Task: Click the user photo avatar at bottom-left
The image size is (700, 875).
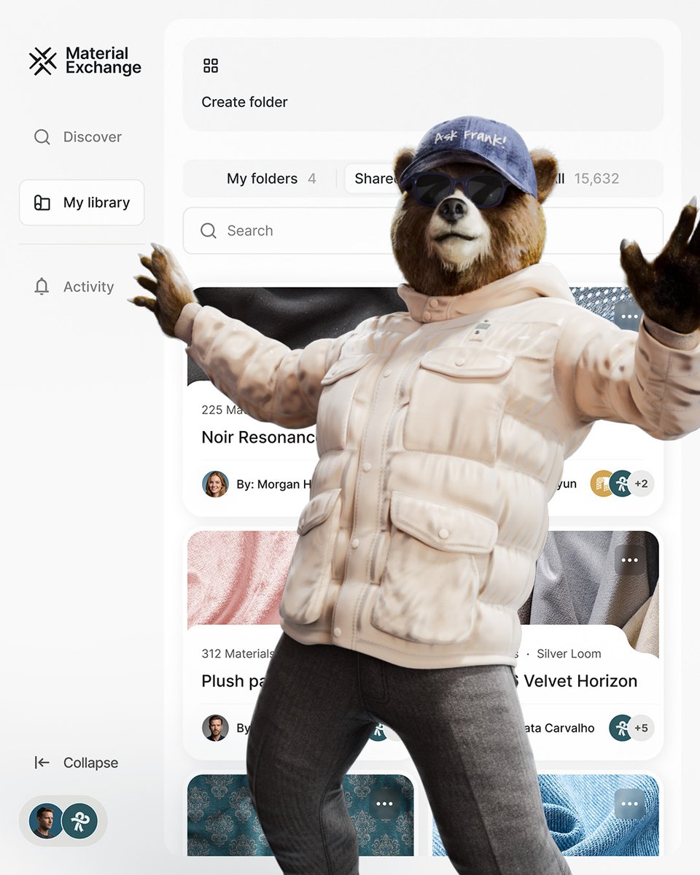Action: click(45, 821)
